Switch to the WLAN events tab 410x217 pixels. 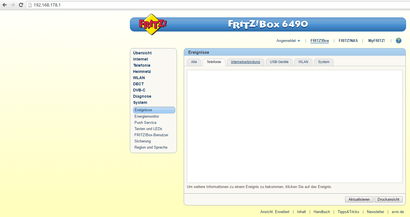click(x=303, y=62)
